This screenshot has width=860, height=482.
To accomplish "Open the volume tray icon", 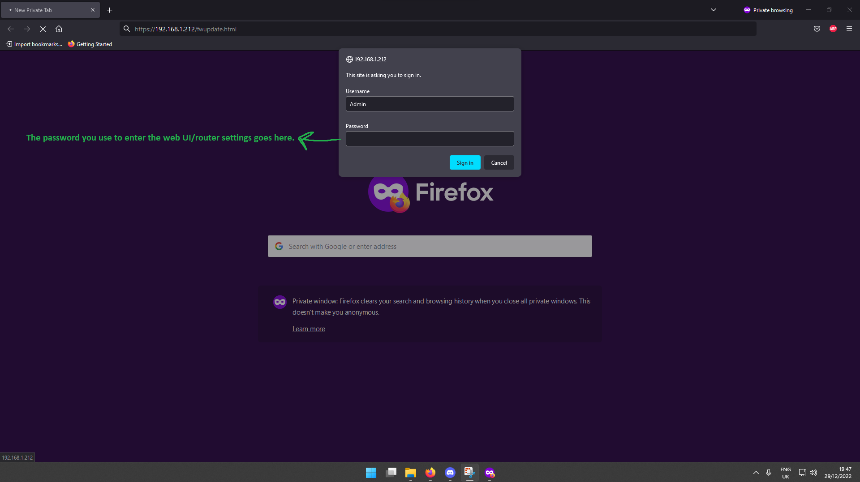I will tap(813, 473).
